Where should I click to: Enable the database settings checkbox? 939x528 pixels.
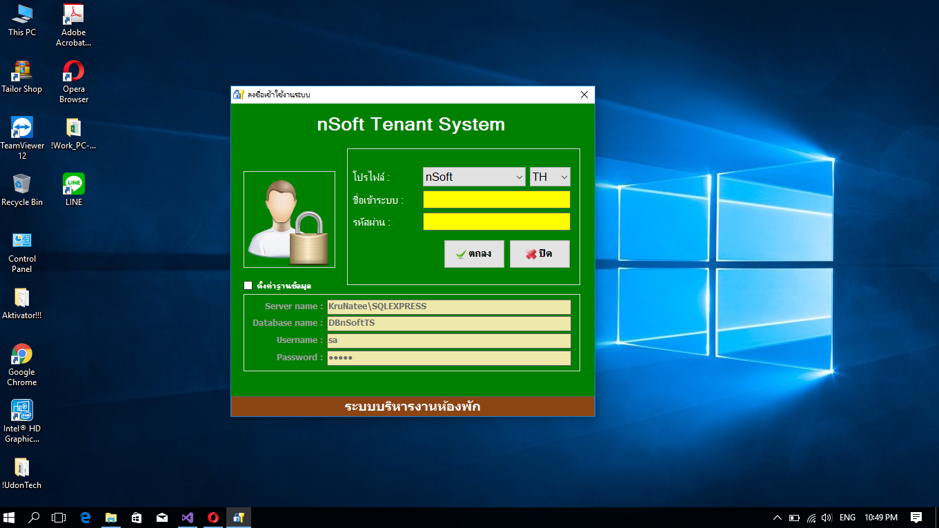coord(248,285)
